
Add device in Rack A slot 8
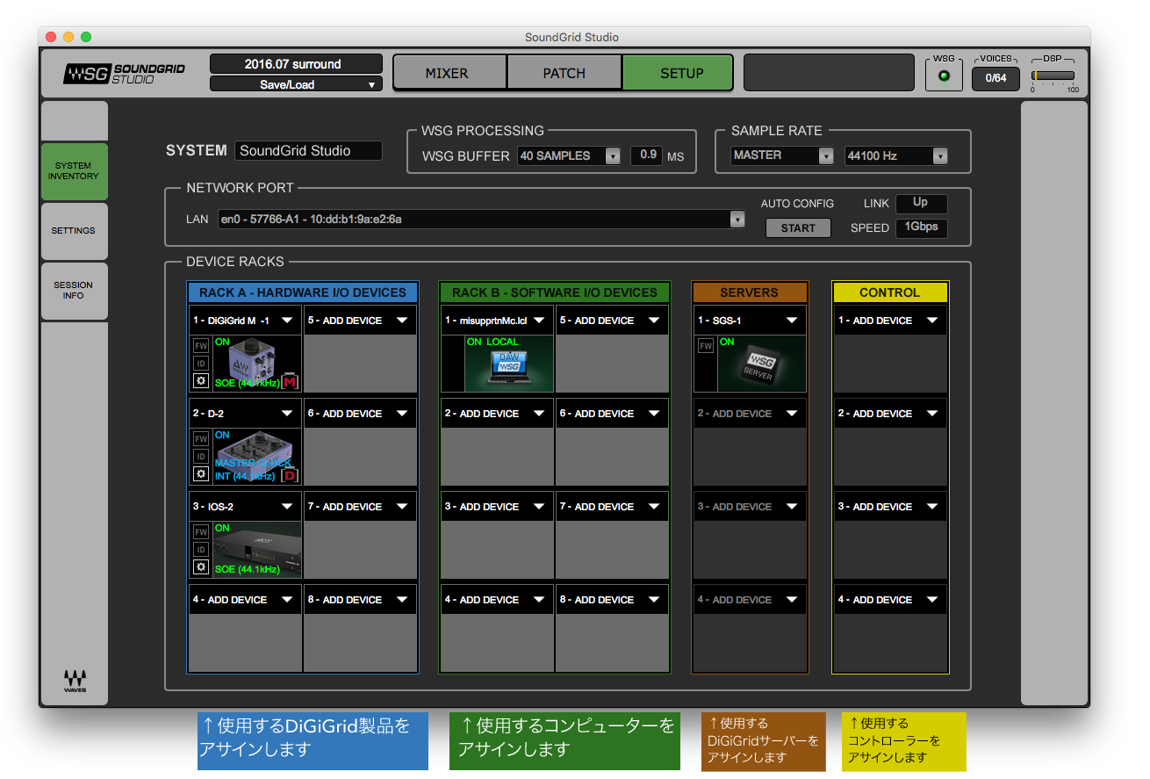tap(360, 600)
